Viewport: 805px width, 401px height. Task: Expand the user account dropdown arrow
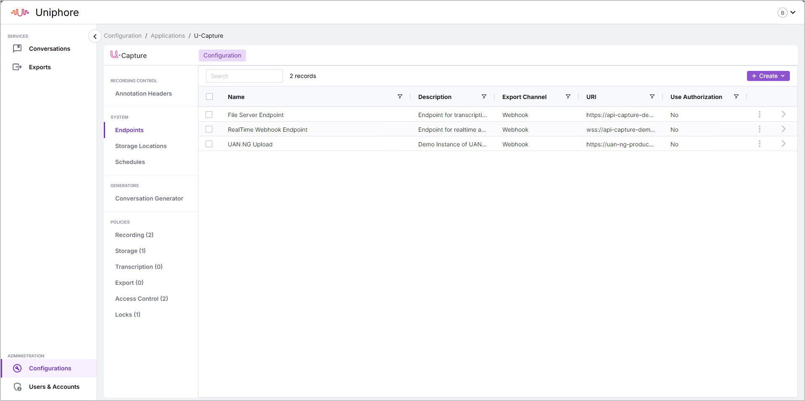point(793,13)
